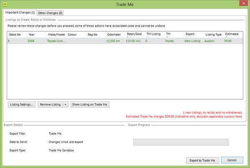Select the Toyota Coro... make/model cell
The width and height of the screenshot is (250, 168).
(x=56, y=41)
